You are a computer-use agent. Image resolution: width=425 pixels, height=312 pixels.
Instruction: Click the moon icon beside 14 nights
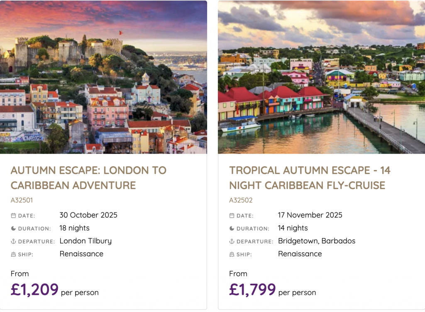click(x=232, y=228)
